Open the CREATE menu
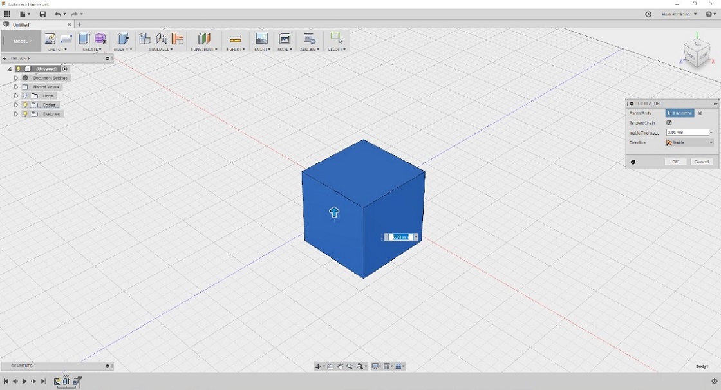This screenshot has height=390, width=721. [x=92, y=49]
